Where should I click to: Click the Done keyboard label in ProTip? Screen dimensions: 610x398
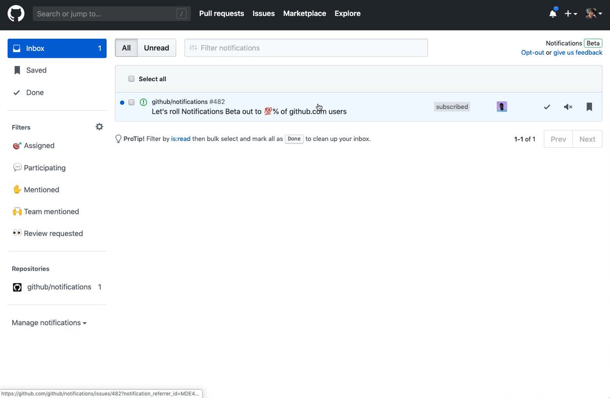coord(294,139)
